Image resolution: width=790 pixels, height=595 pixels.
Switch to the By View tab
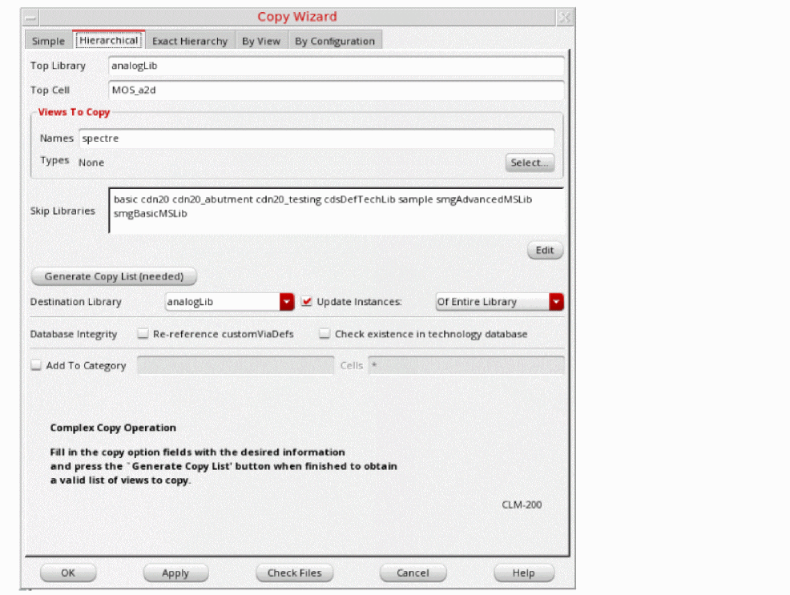[x=261, y=41]
